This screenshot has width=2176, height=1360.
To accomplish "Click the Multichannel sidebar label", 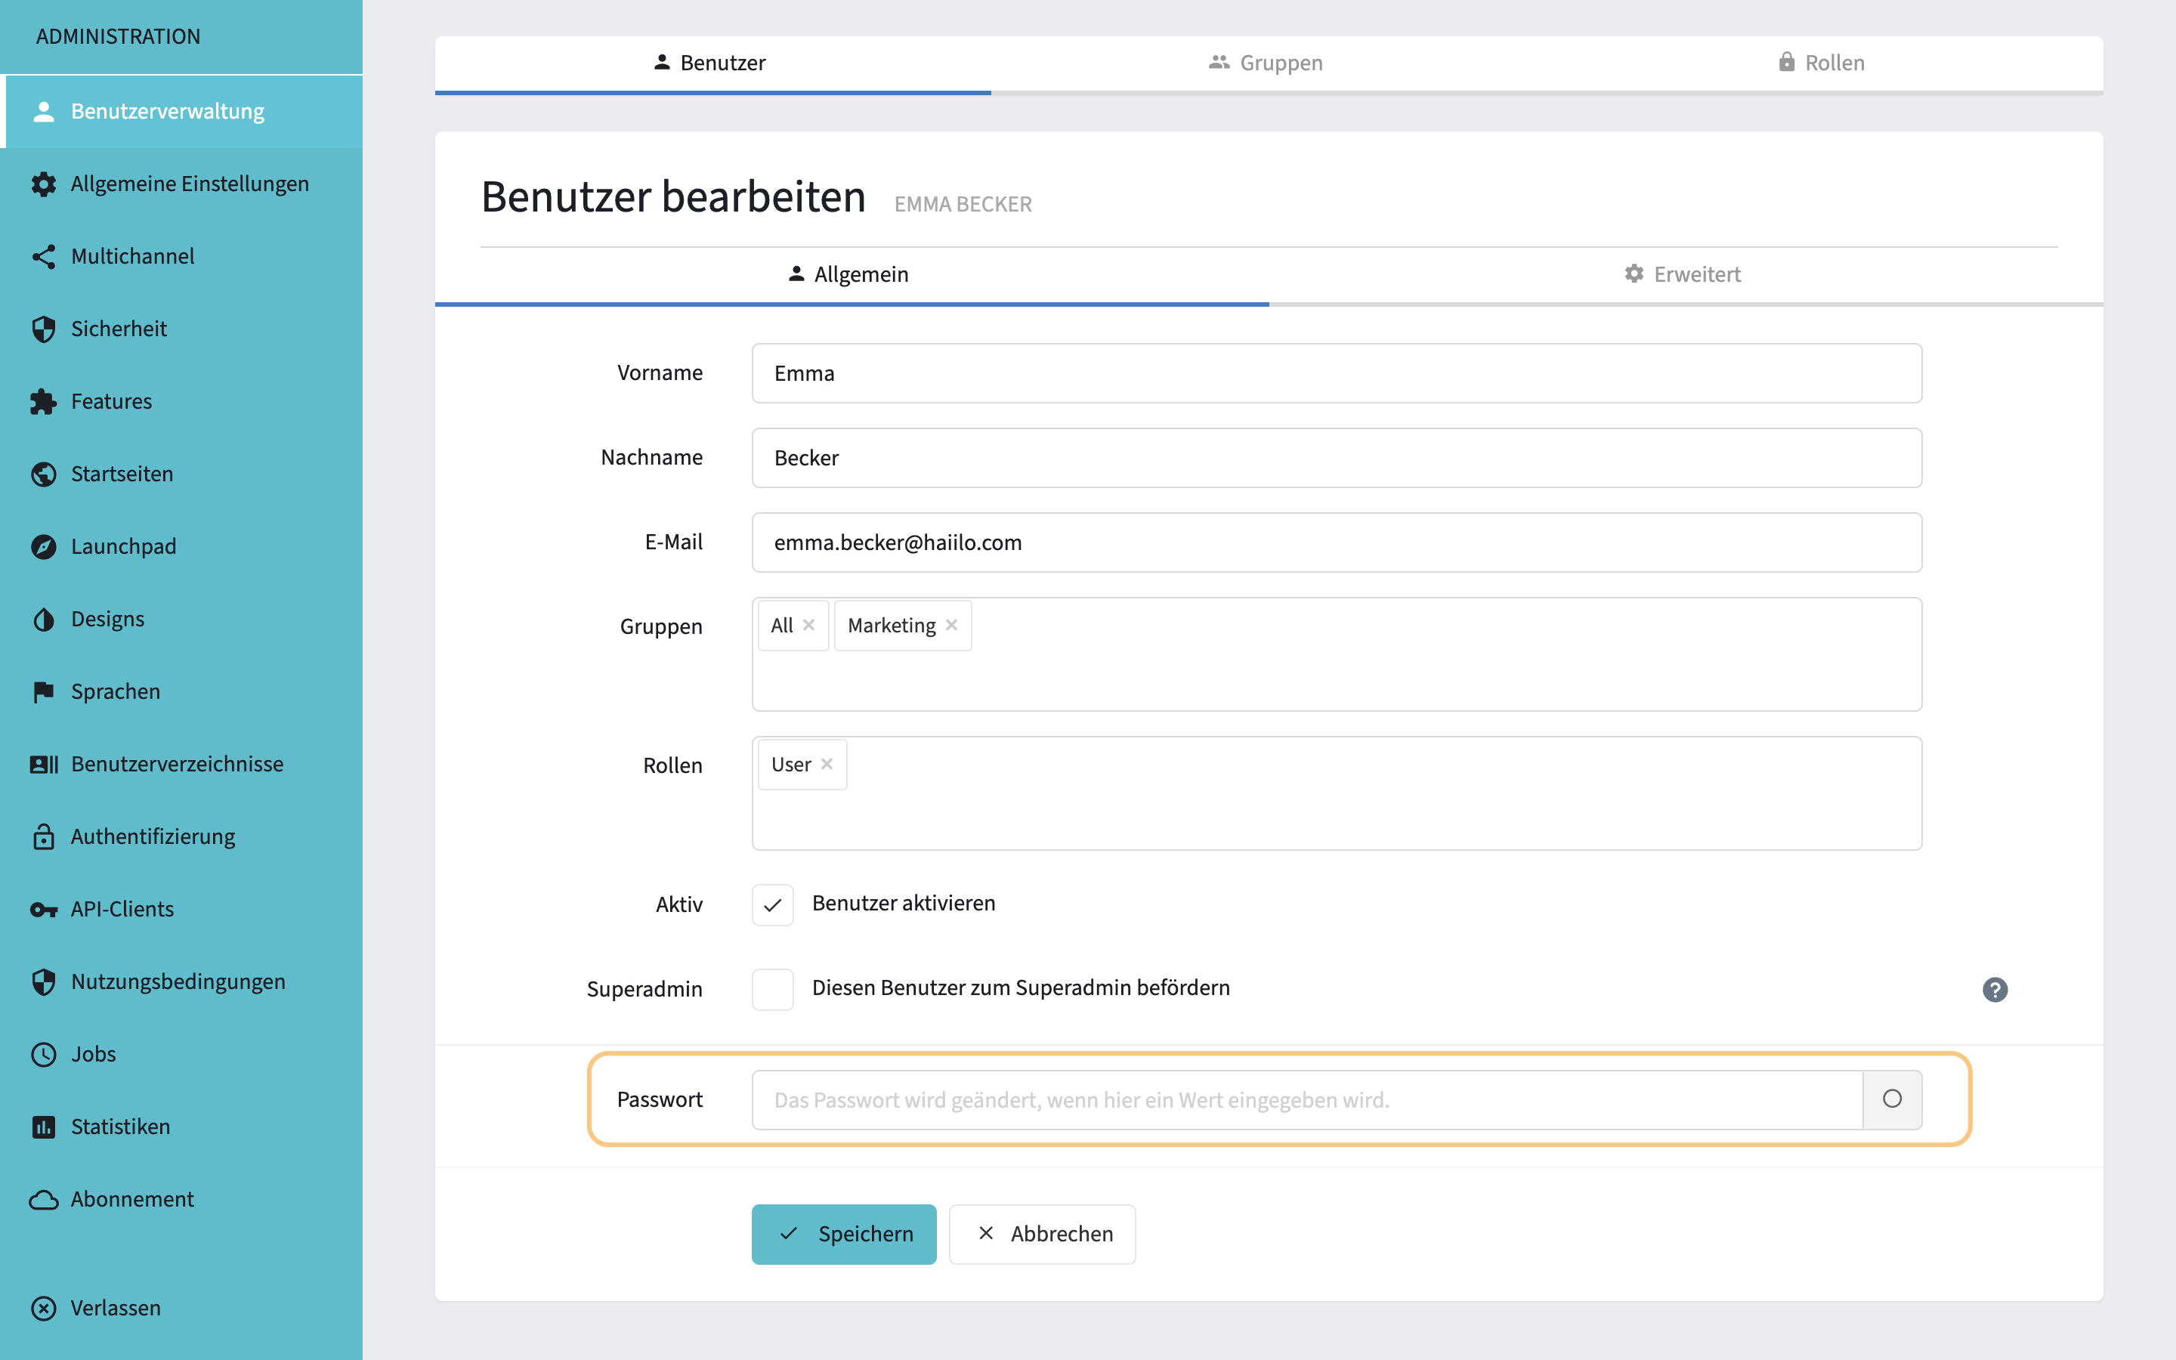I will (132, 256).
